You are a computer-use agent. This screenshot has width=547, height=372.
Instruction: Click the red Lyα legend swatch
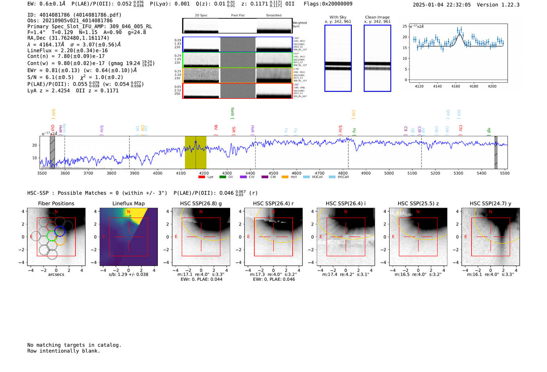click(202, 177)
